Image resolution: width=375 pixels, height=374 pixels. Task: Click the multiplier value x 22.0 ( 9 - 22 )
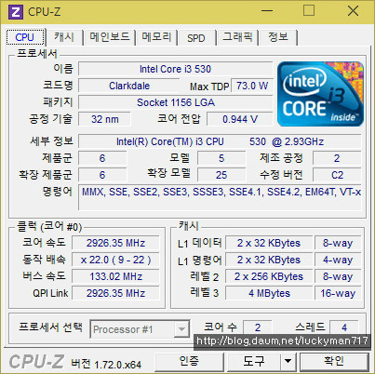click(115, 260)
